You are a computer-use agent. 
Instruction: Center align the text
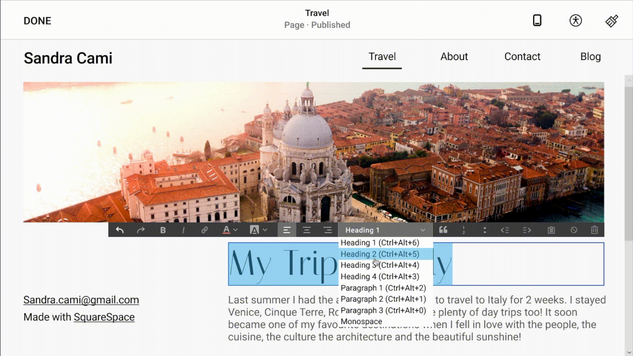click(307, 230)
